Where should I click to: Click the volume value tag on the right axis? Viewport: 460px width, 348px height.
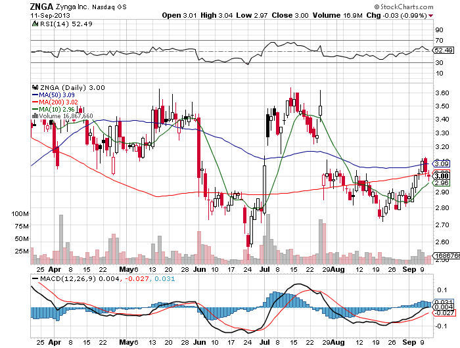point(446,255)
